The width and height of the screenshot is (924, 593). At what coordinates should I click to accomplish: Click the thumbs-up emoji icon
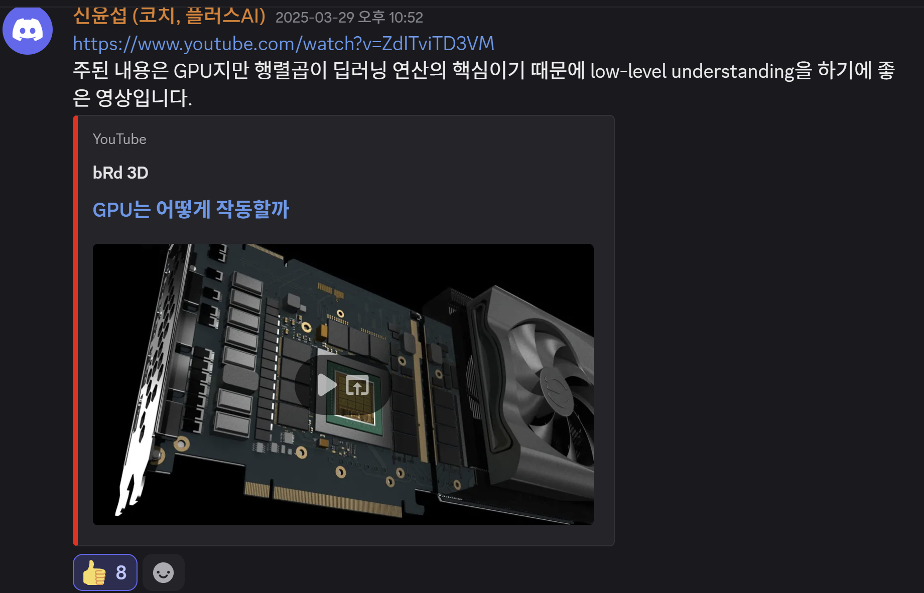pos(94,572)
